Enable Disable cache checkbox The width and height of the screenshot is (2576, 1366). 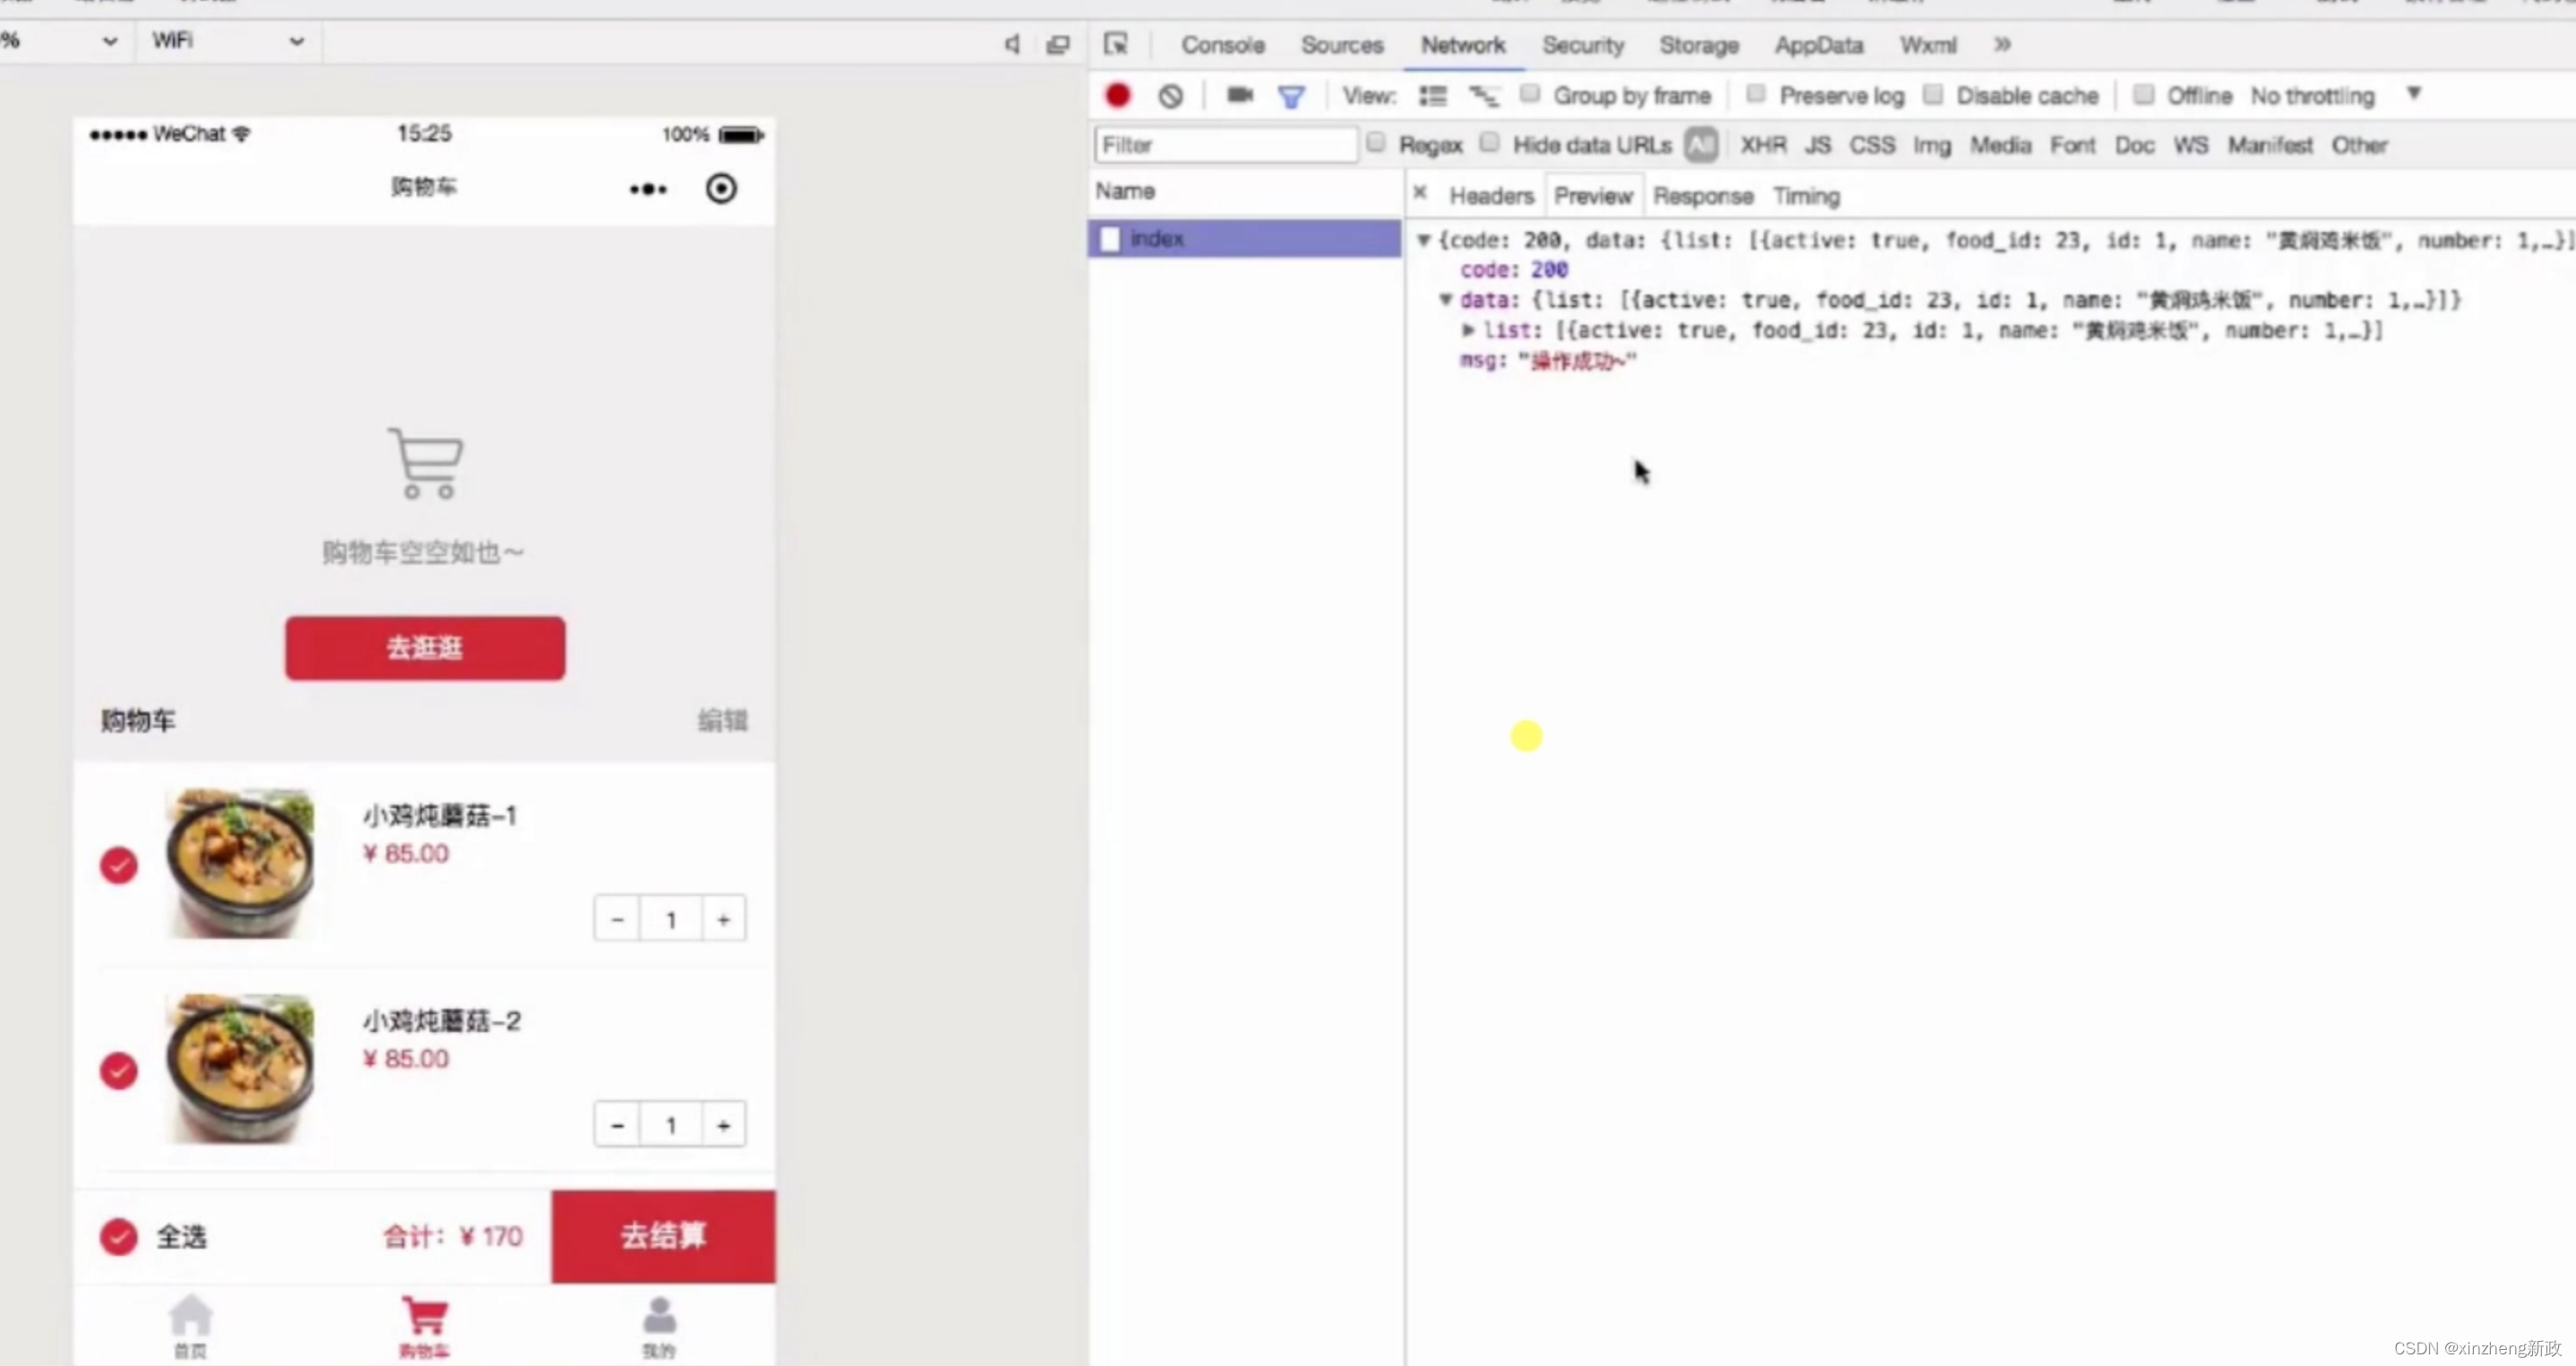[1933, 94]
